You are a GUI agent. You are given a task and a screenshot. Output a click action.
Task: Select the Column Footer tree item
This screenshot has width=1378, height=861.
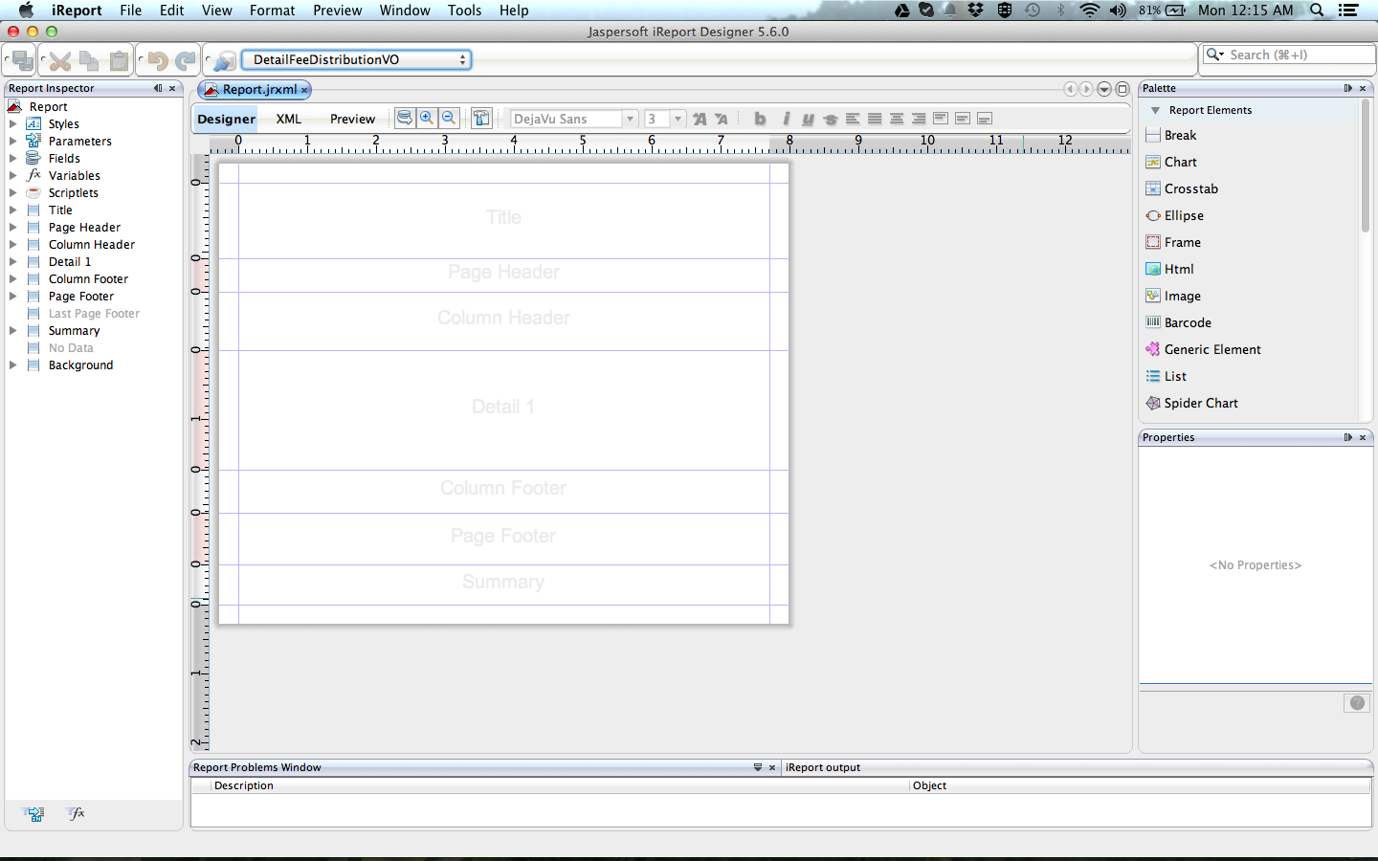pyautogui.click(x=88, y=279)
